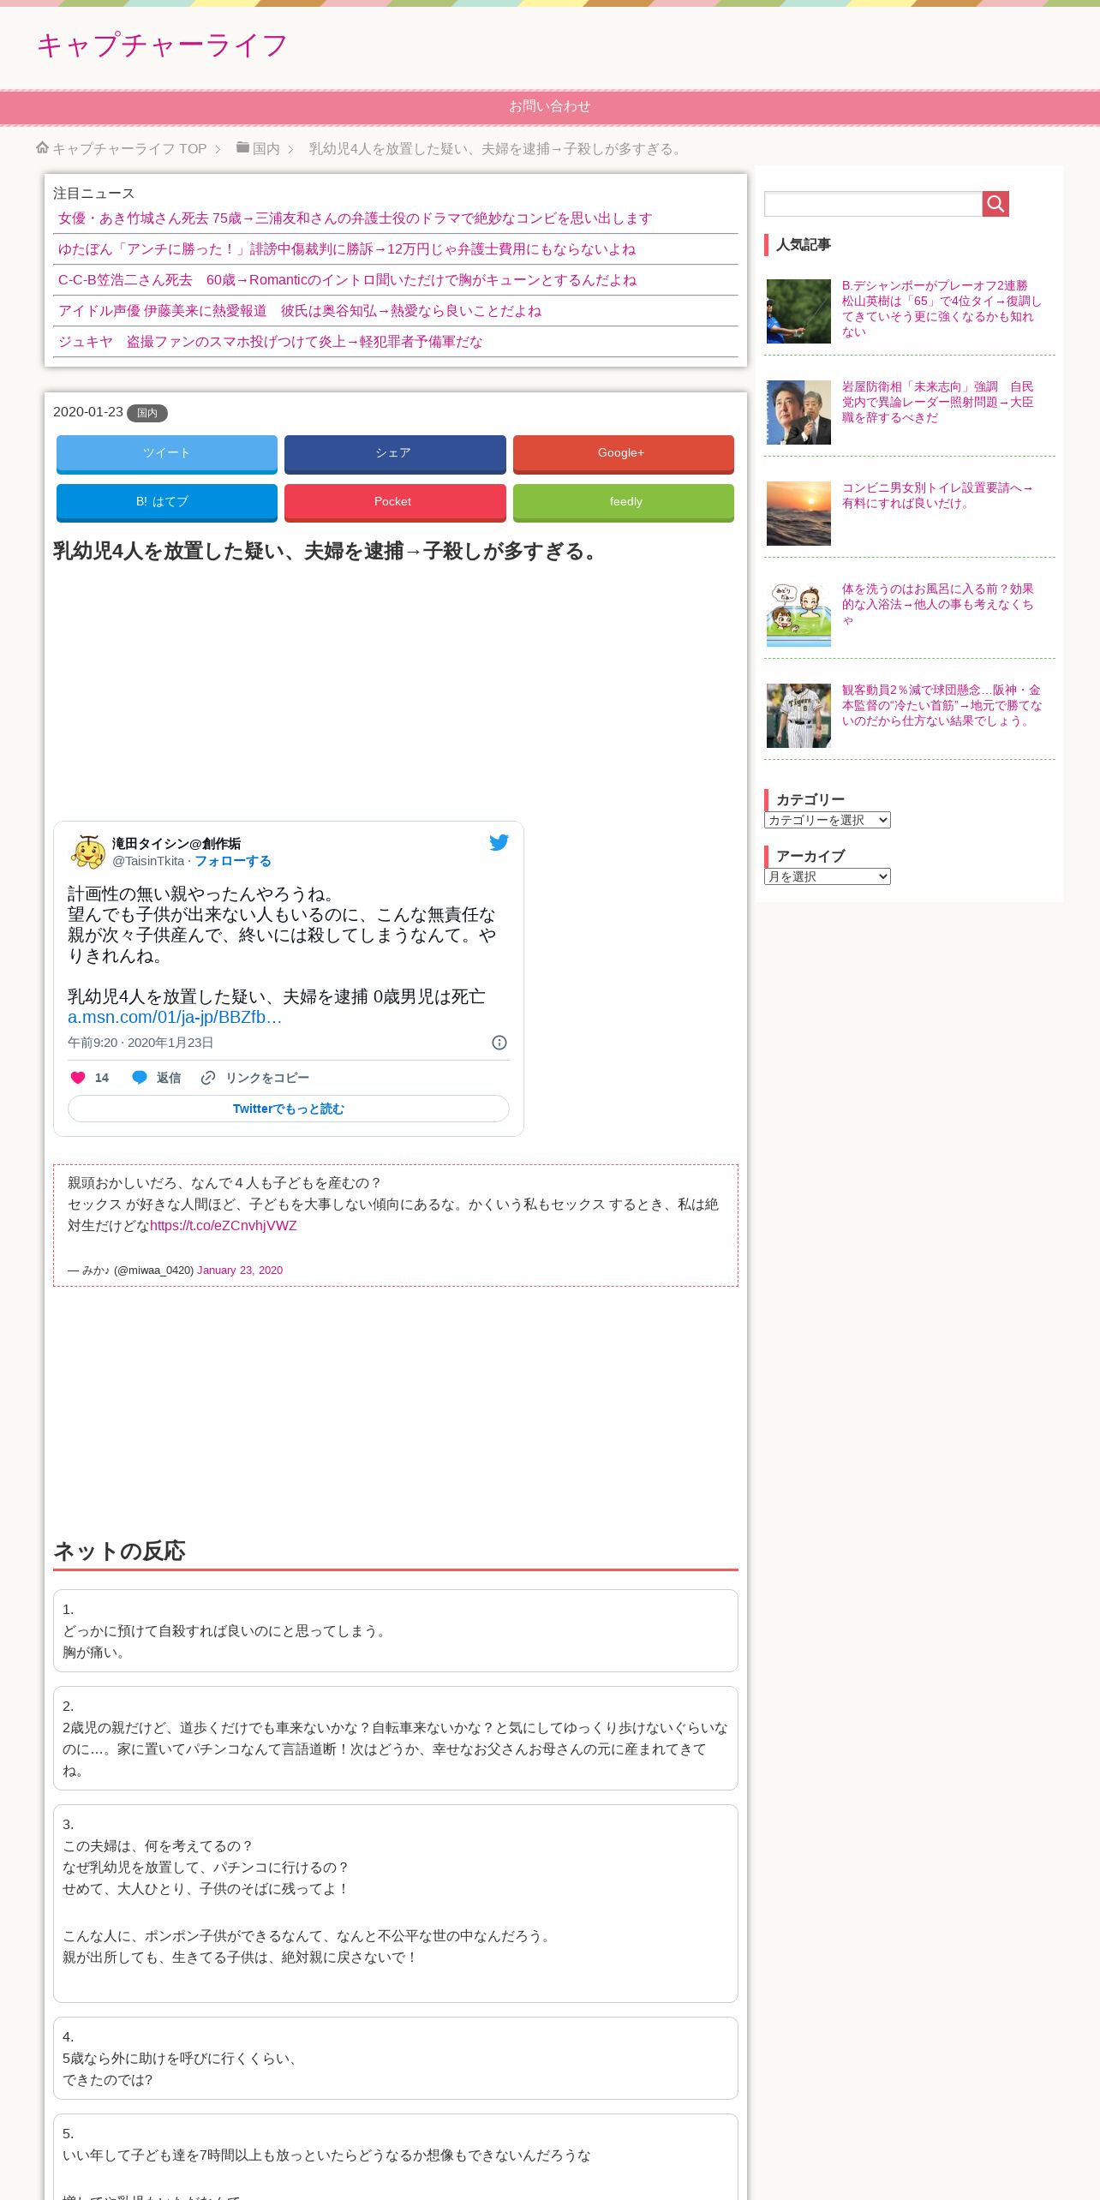Click the 滝田タイシン profile avatar

click(x=87, y=852)
